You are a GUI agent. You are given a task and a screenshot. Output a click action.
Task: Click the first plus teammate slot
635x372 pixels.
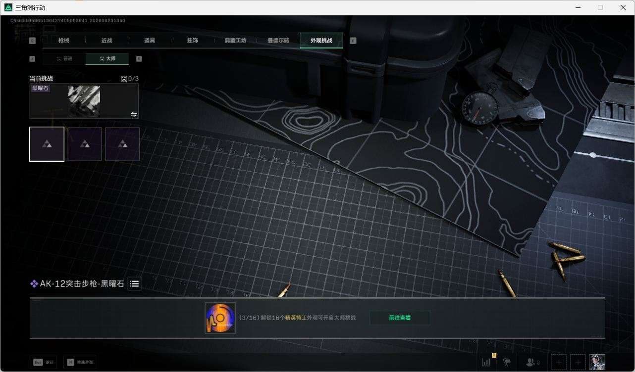[559, 362]
